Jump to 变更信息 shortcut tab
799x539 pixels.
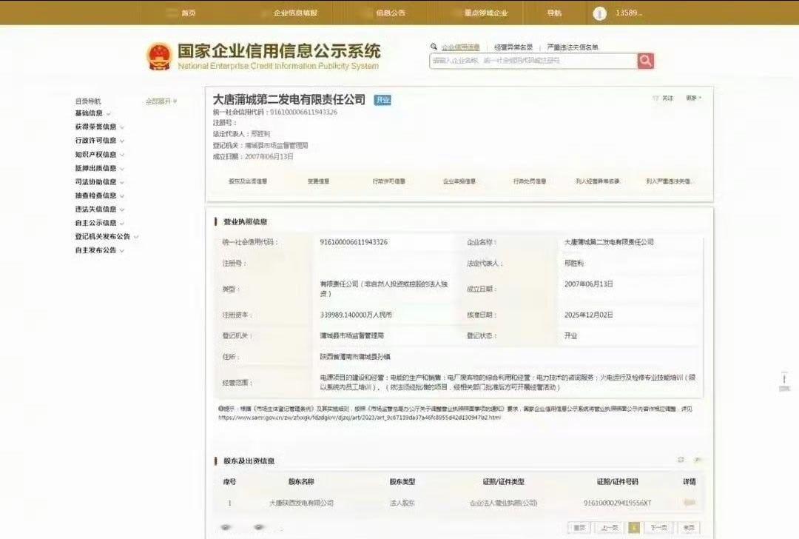(318, 181)
